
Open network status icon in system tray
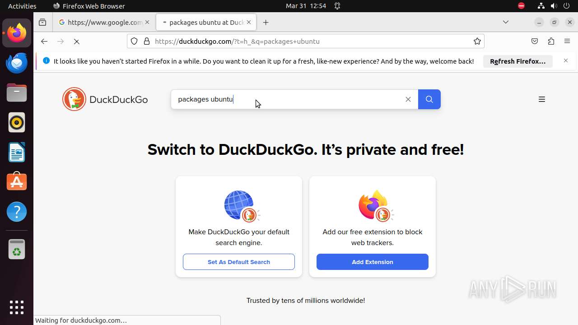coord(541,6)
